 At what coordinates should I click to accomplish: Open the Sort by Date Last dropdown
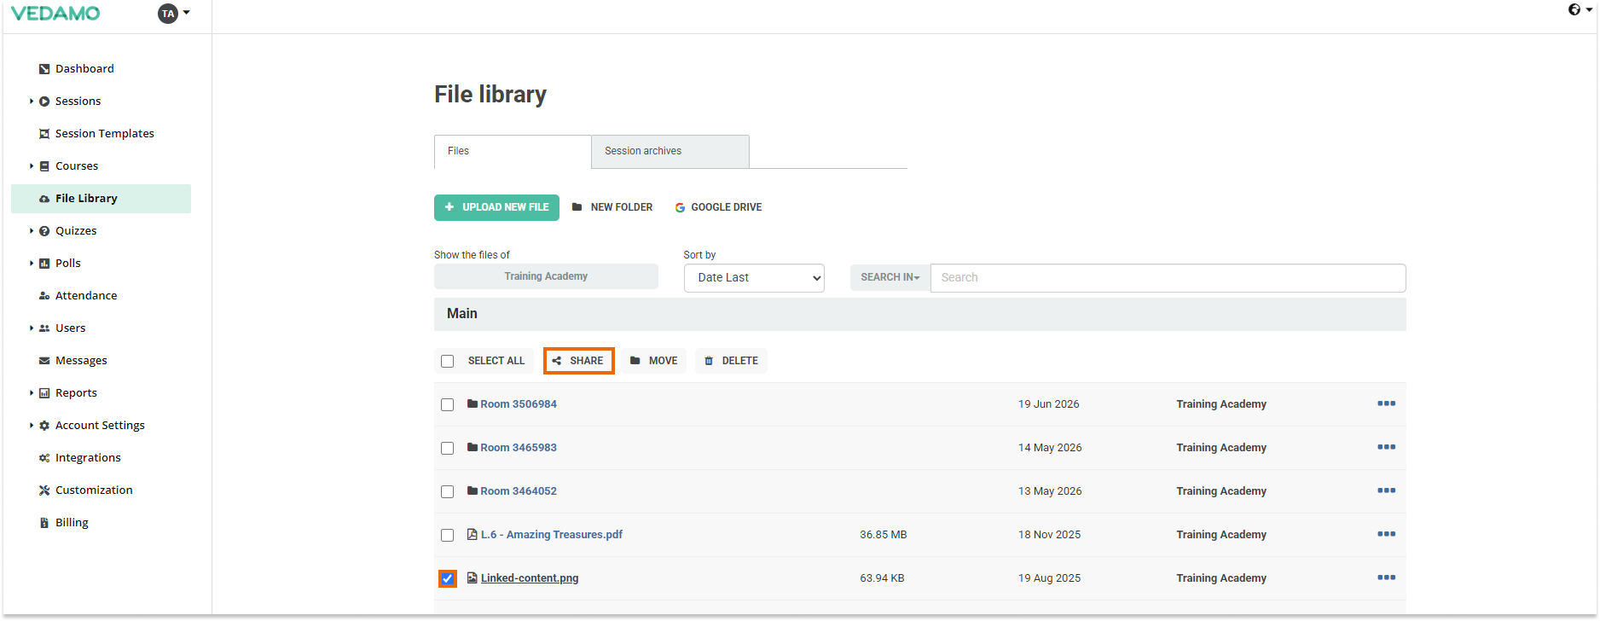[754, 278]
